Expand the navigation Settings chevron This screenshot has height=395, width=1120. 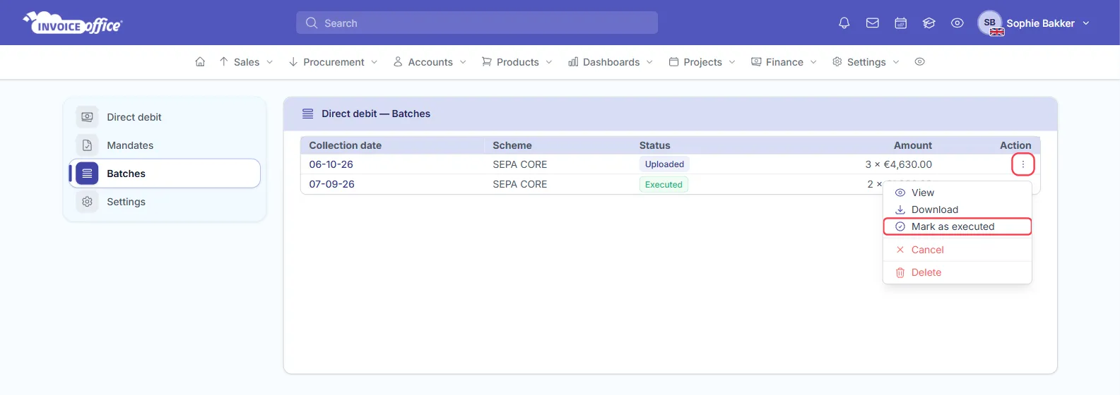coord(896,62)
